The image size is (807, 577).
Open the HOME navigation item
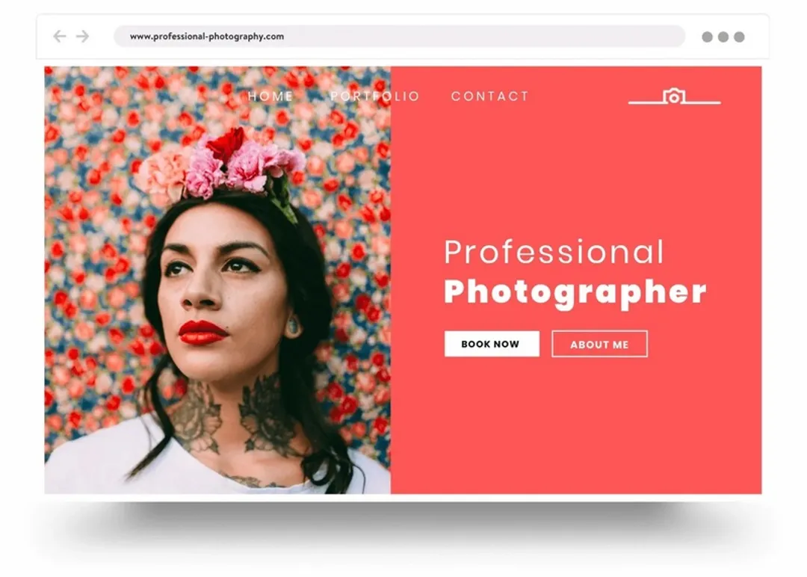tap(270, 96)
